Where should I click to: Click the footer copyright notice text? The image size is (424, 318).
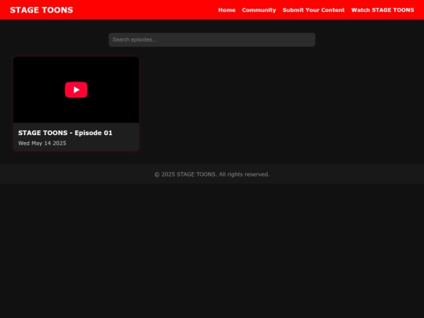[212, 174]
